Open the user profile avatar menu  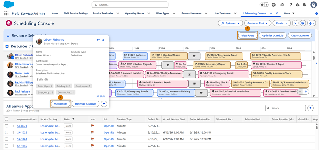(x=313, y=5)
